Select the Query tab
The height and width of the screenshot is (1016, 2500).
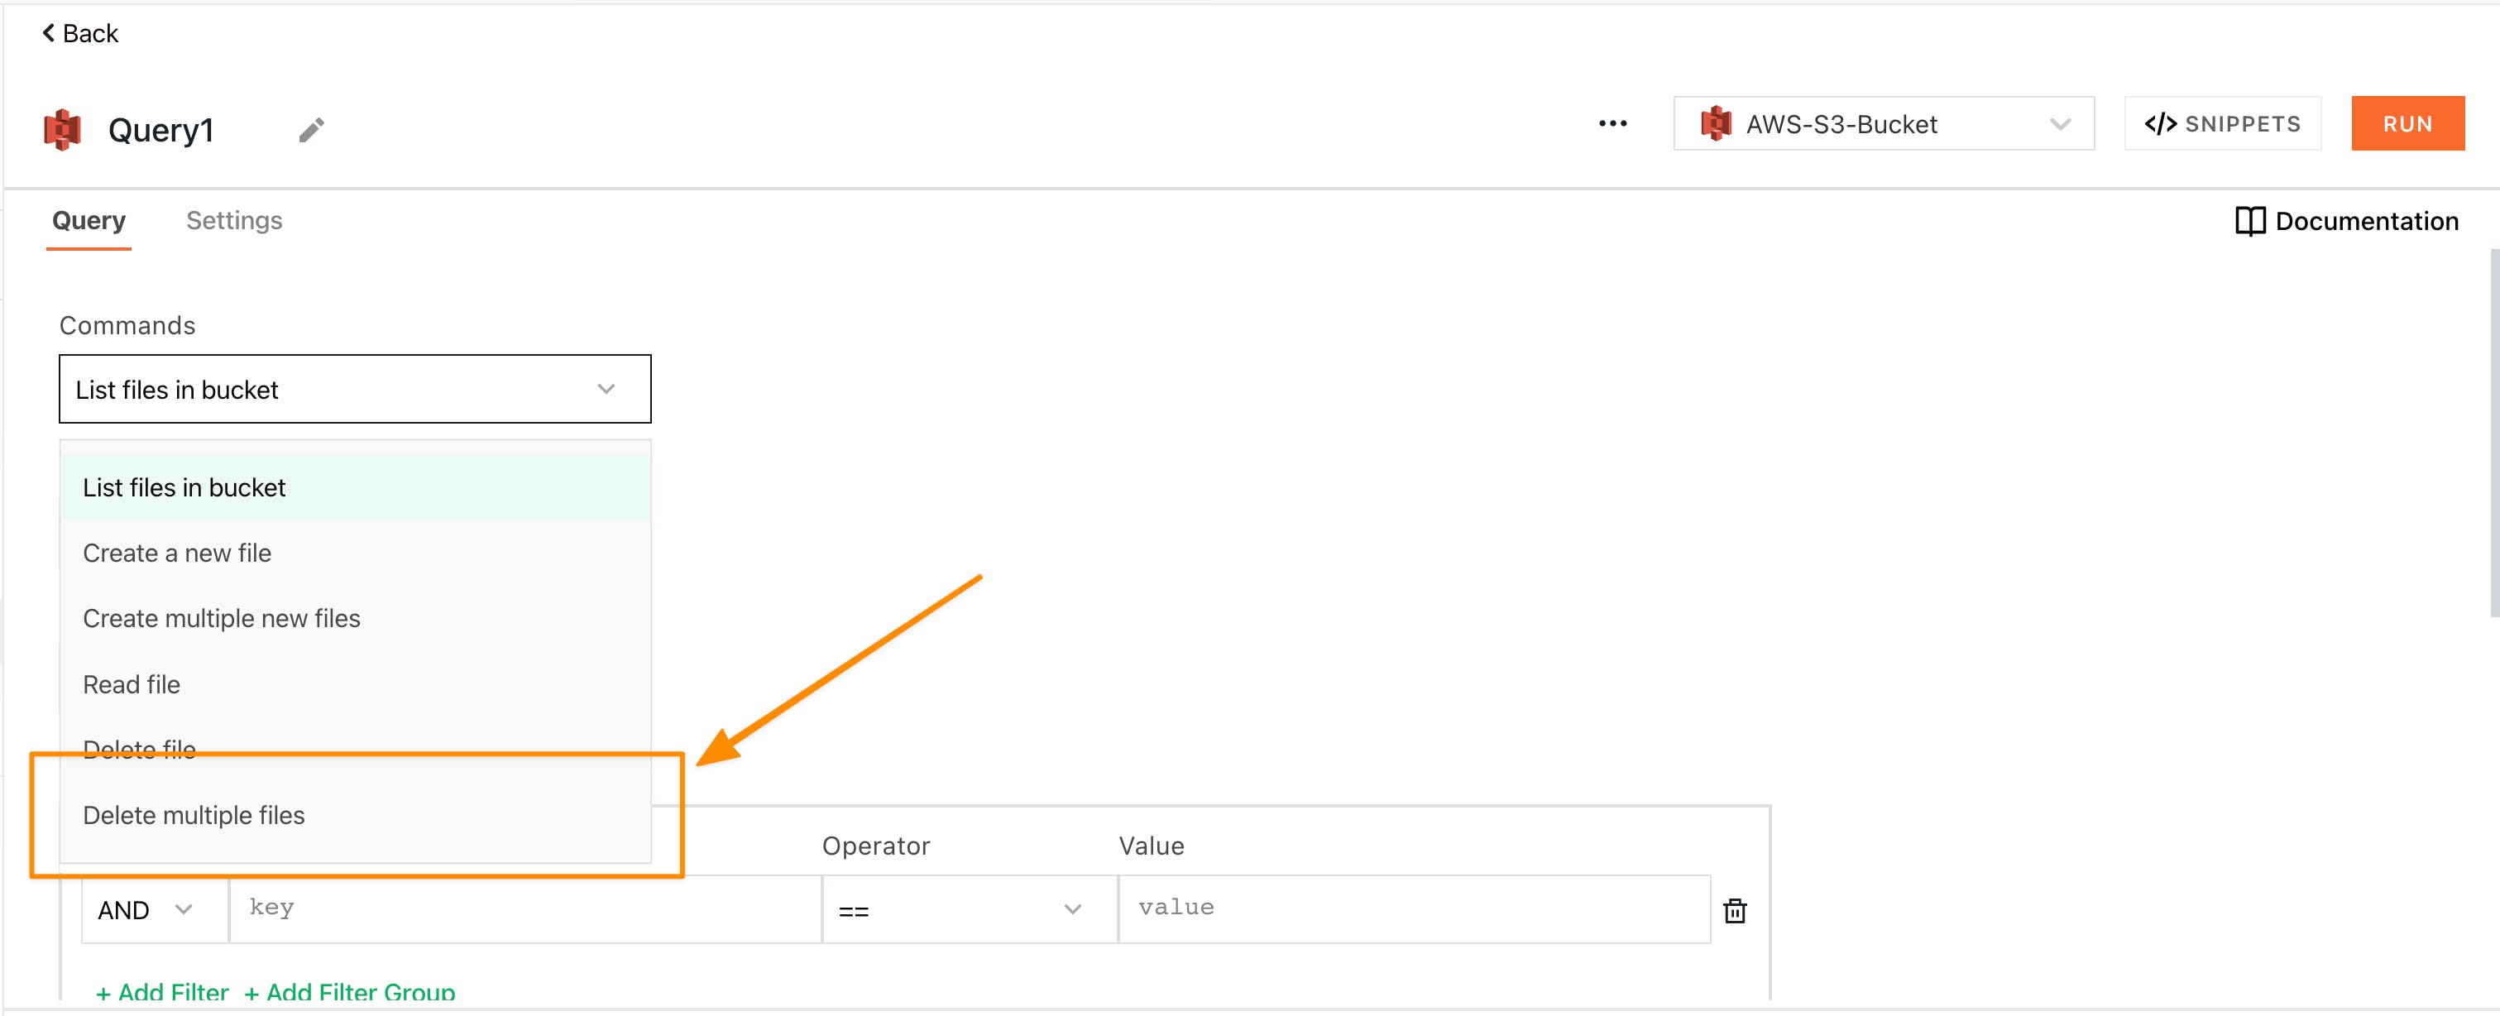click(x=89, y=221)
